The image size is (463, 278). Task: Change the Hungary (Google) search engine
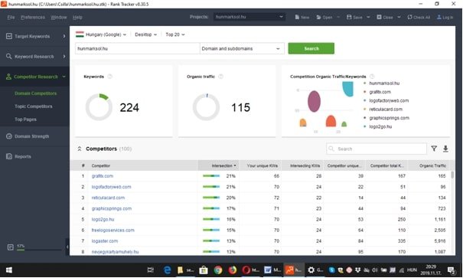click(101, 34)
